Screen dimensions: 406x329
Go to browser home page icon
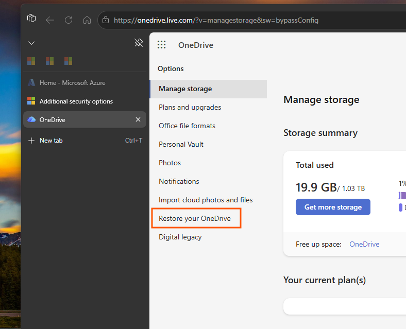click(x=87, y=20)
